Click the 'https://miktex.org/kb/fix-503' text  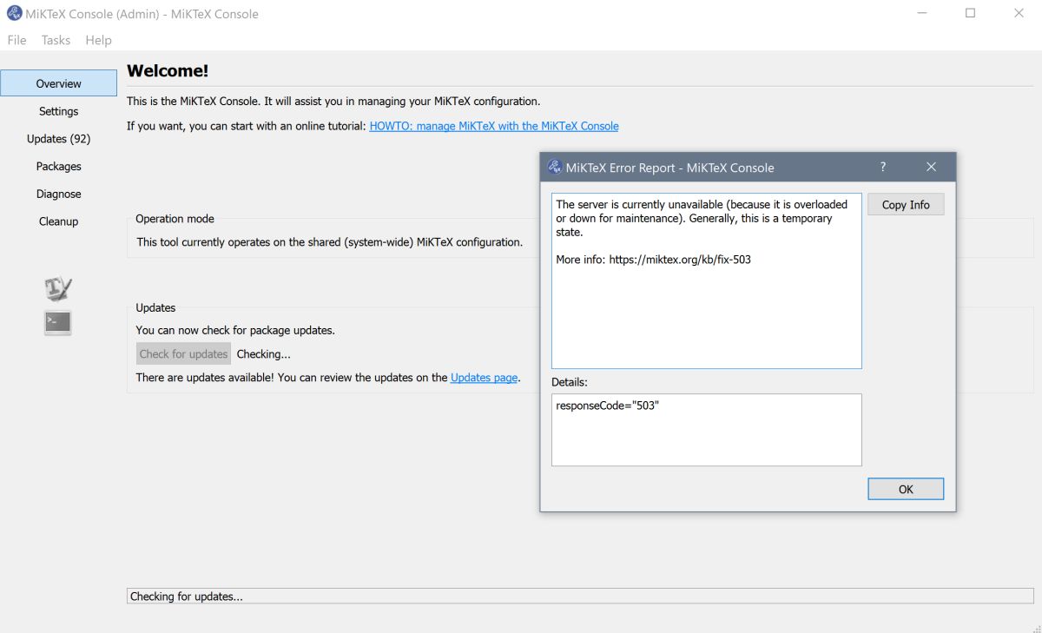coord(680,260)
